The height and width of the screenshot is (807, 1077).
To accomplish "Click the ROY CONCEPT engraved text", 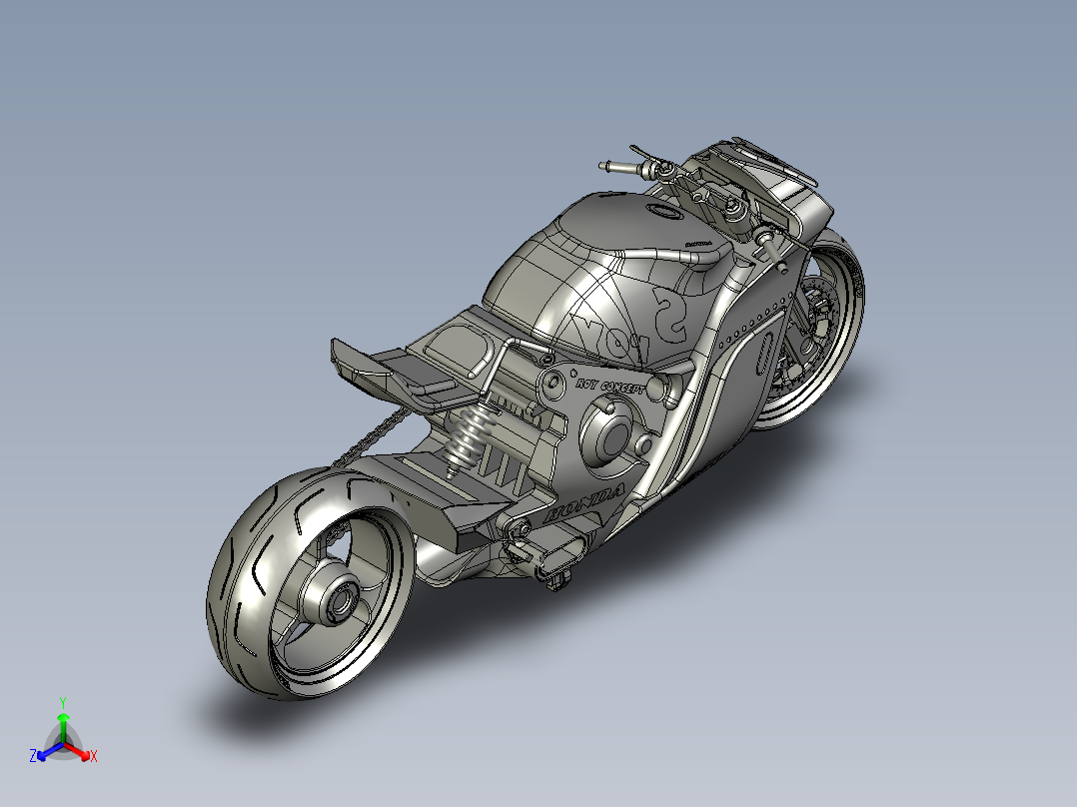I will click(x=609, y=386).
